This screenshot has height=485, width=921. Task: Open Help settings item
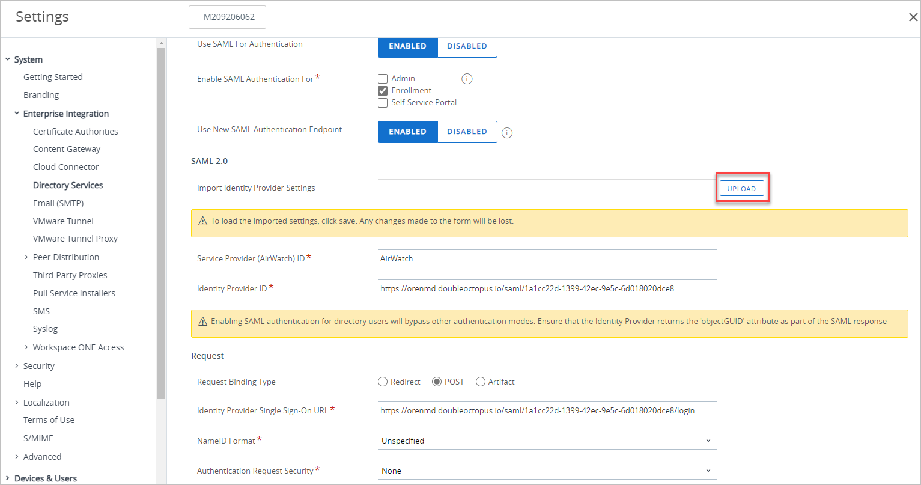point(32,384)
